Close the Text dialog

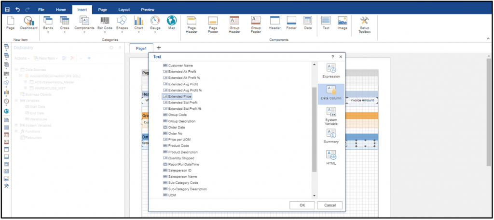[341, 57]
